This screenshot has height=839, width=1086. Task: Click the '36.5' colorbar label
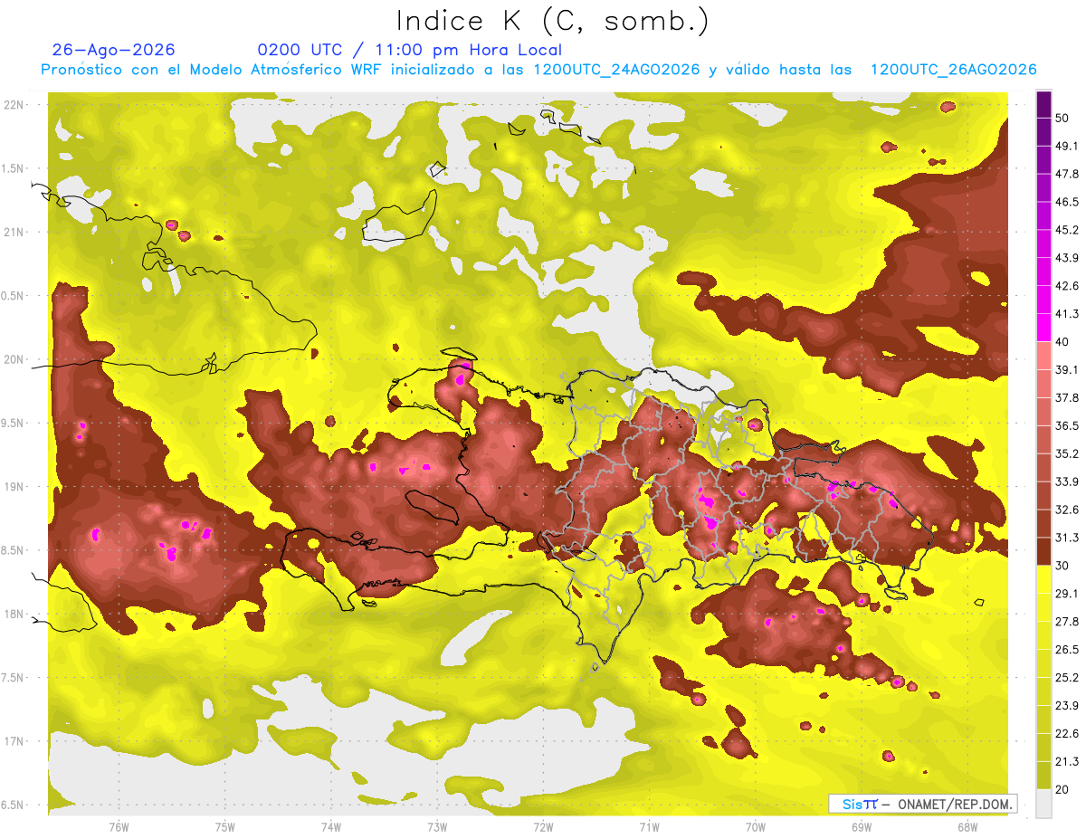click(1067, 425)
